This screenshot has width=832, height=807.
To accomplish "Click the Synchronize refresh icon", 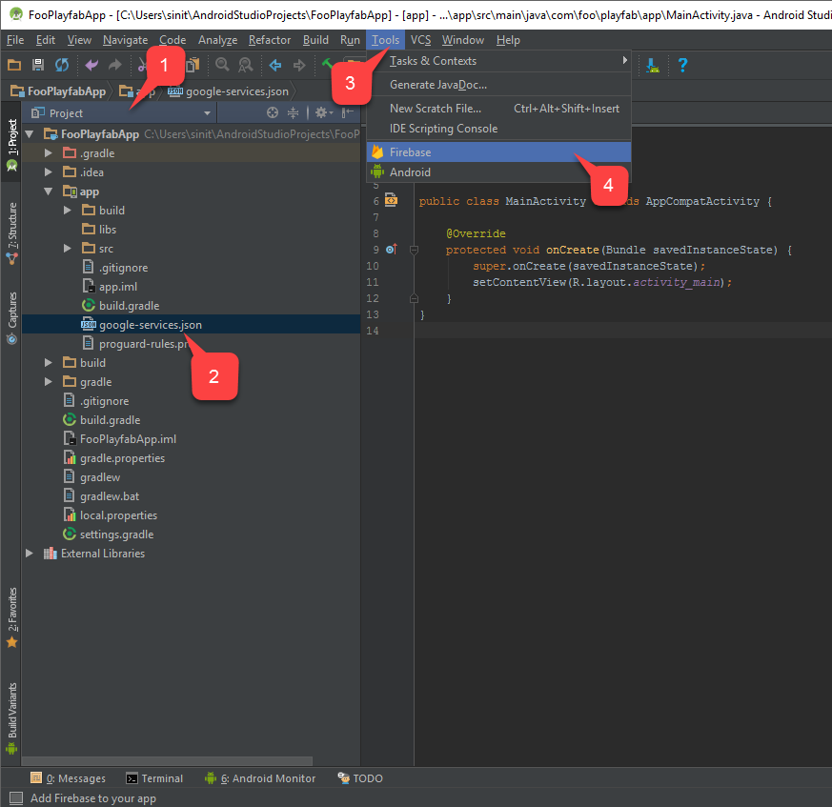I will tap(62, 65).
